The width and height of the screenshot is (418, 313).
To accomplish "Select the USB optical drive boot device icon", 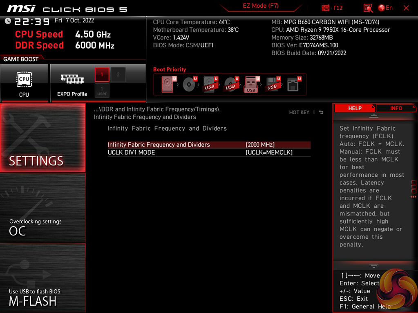I will pos(231,84).
